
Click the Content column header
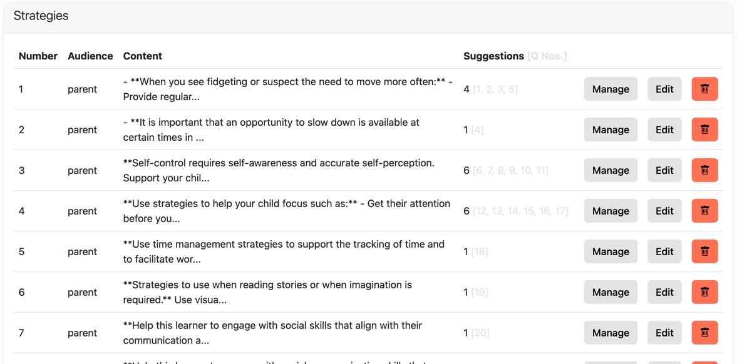(x=142, y=56)
